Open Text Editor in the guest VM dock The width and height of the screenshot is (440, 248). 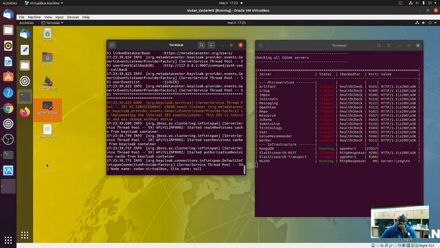pyautogui.click(x=25, y=50)
